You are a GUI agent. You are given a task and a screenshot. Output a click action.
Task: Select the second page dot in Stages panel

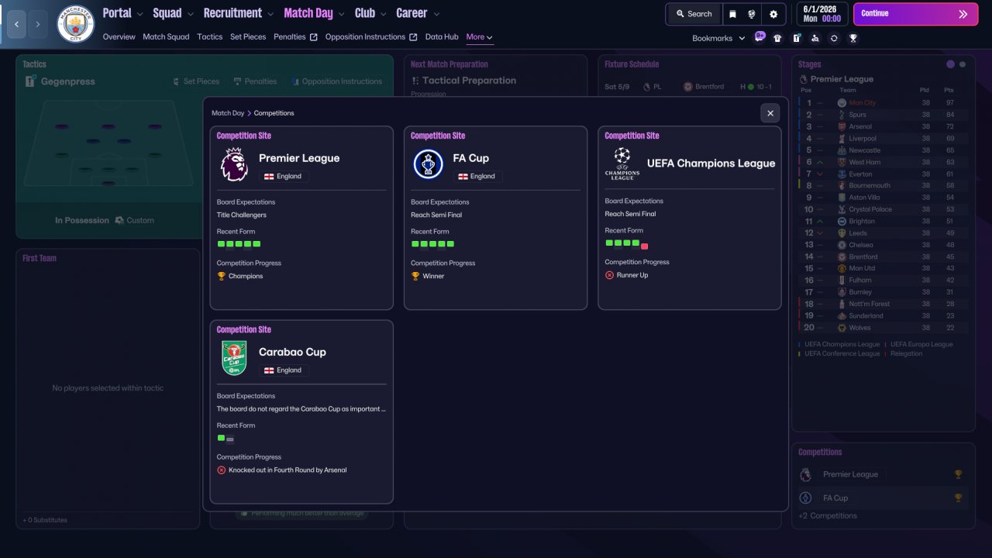(963, 64)
